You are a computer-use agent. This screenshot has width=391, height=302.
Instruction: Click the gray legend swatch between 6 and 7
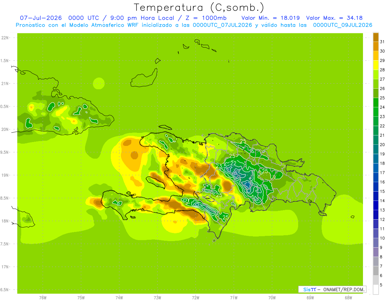pos(376,271)
